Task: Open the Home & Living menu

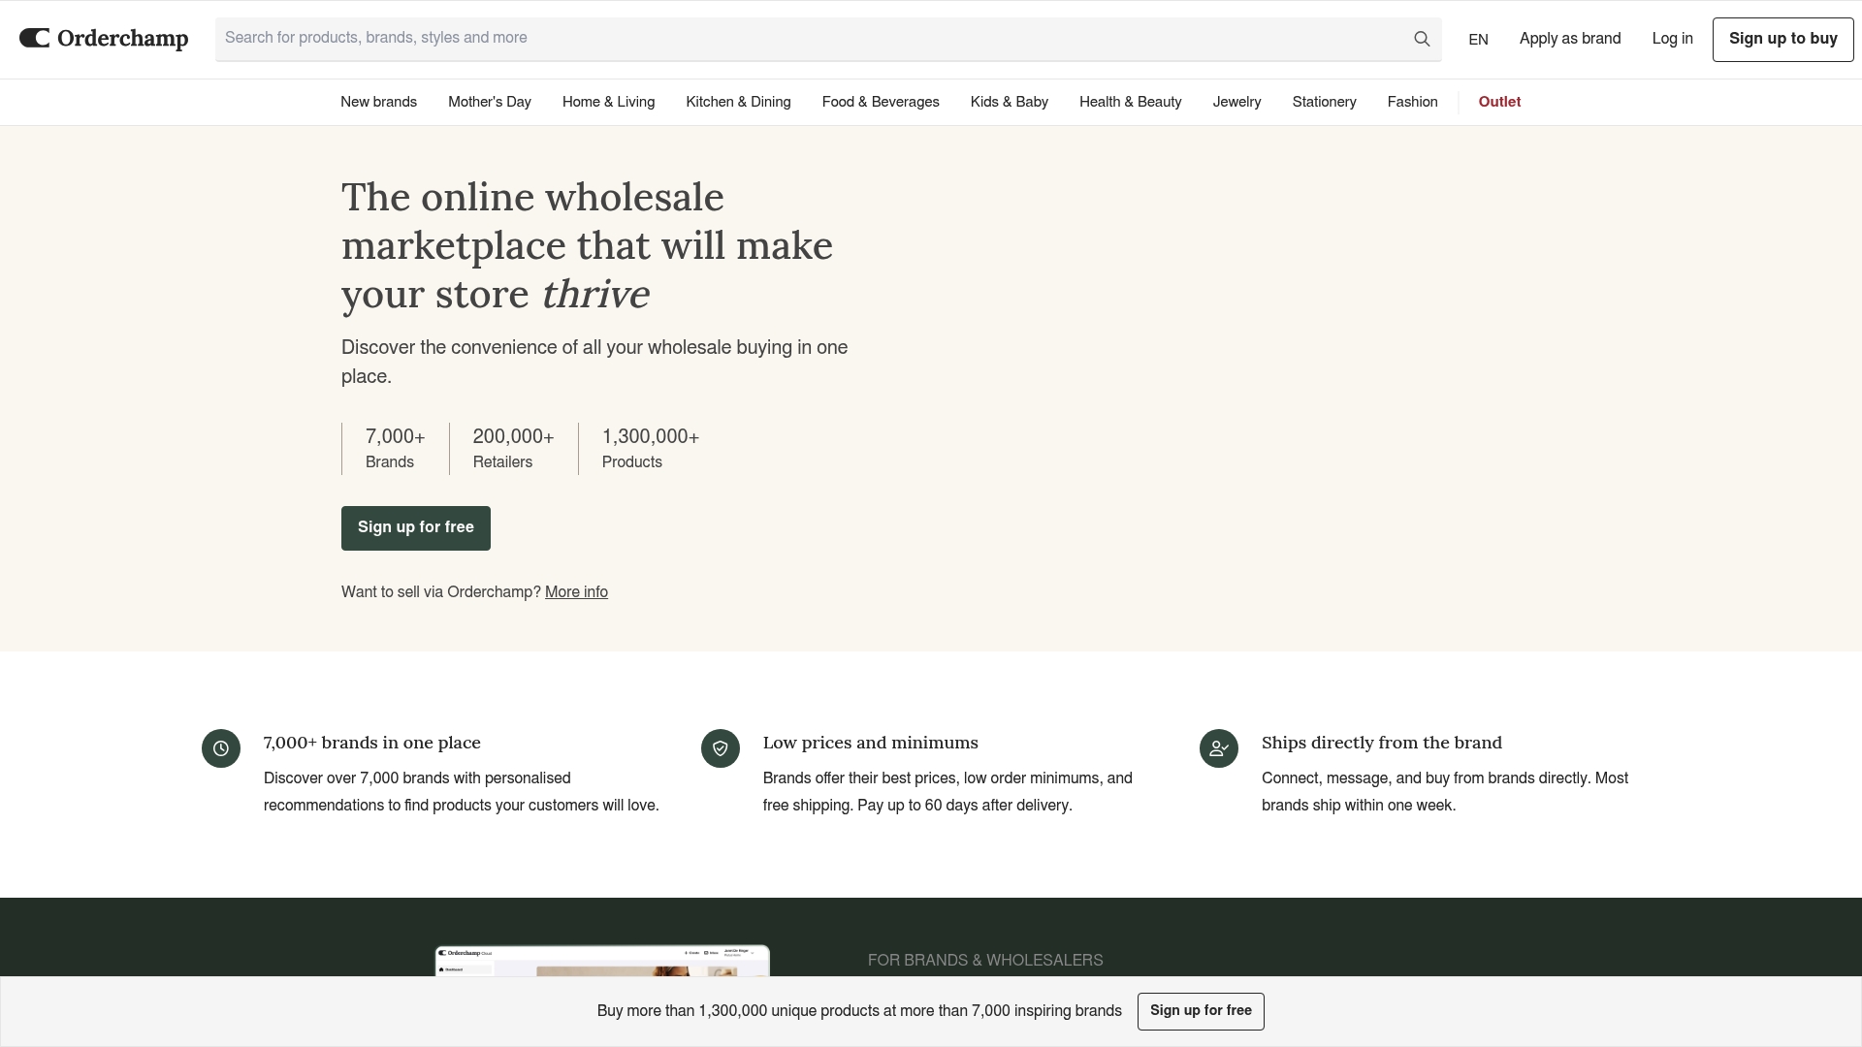Action: coord(608,102)
